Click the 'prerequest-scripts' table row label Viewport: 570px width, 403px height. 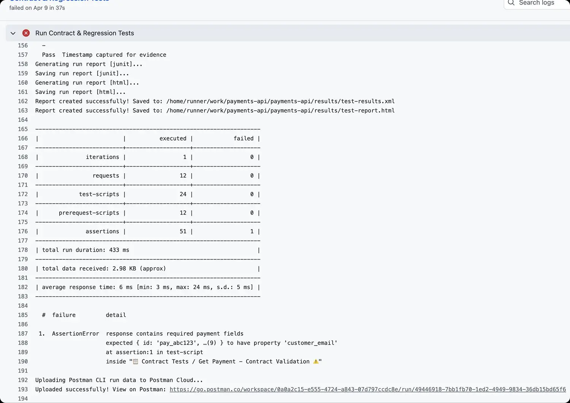89,213
